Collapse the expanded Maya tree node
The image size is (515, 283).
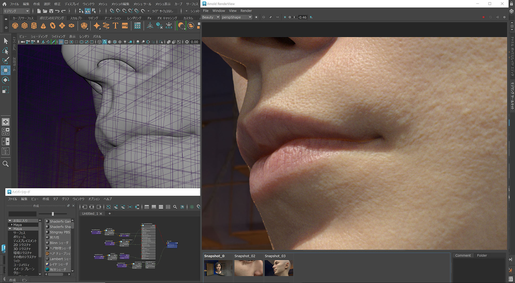pos(10,229)
